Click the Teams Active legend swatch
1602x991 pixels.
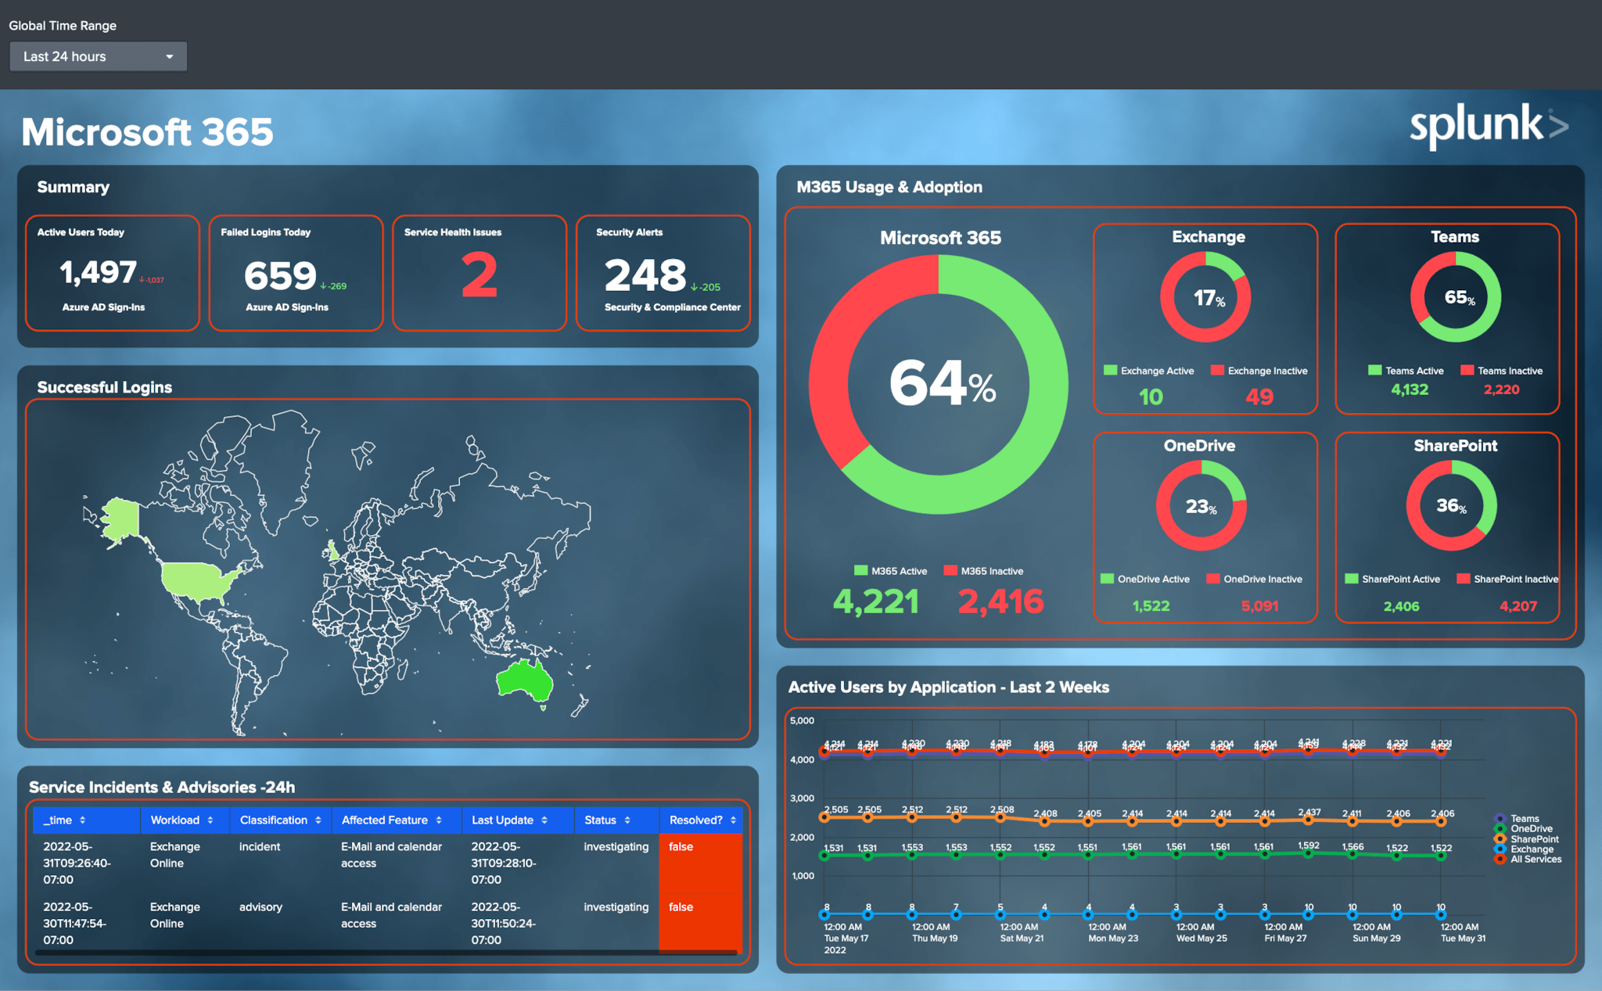[1374, 370]
